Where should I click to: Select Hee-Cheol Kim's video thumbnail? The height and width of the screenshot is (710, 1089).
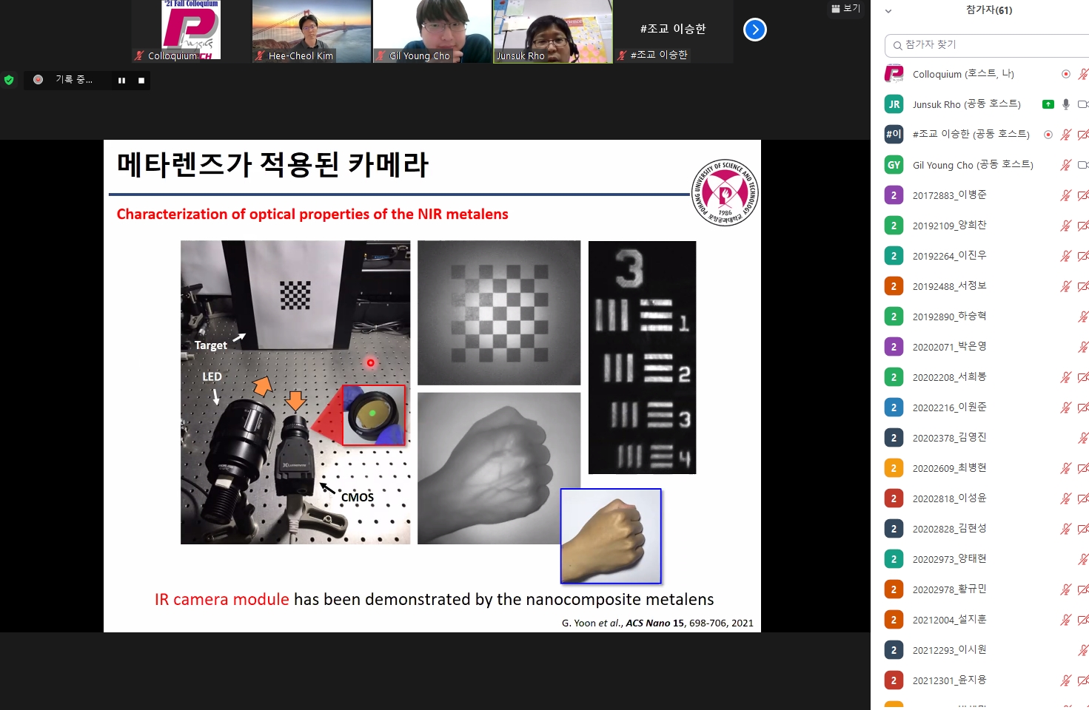[312, 32]
